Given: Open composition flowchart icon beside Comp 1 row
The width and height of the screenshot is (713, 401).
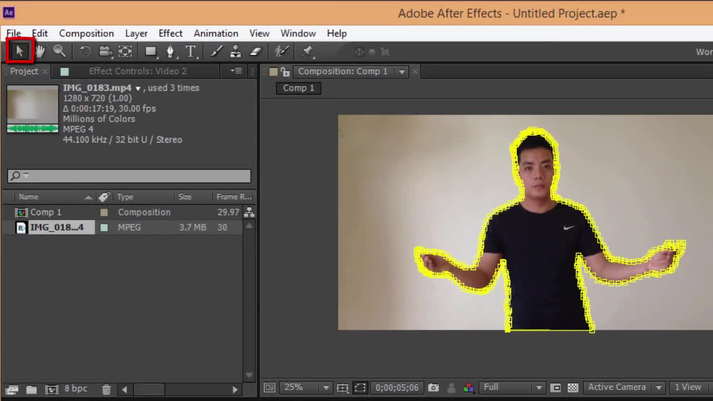Looking at the screenshot, I should (x=249, y=212).
